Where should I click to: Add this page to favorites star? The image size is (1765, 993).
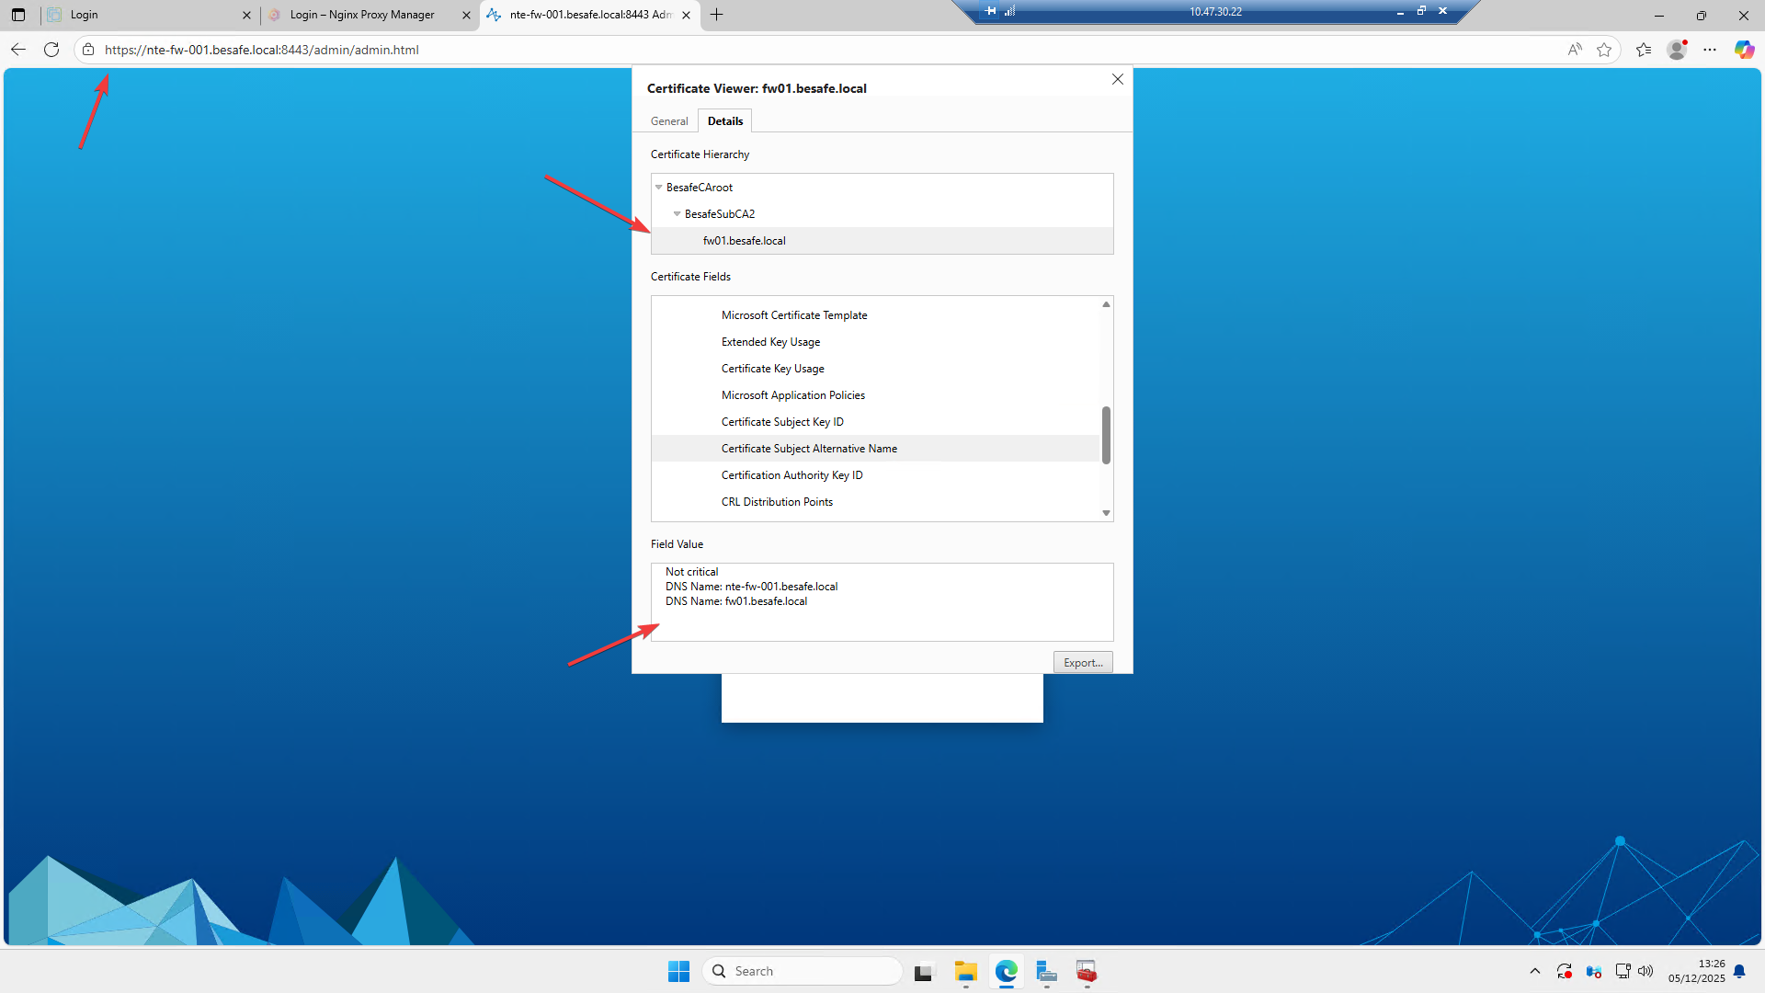coord(1604,50)
